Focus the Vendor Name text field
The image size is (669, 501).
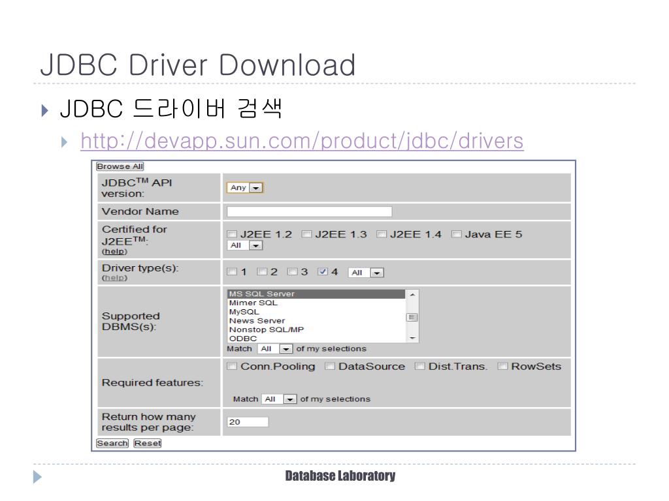309,212
